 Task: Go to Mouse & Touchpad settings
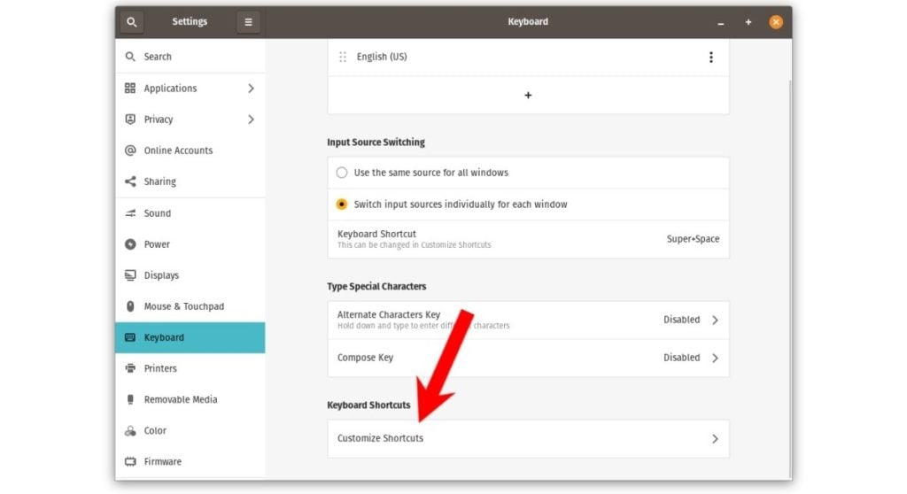[183, 306]
